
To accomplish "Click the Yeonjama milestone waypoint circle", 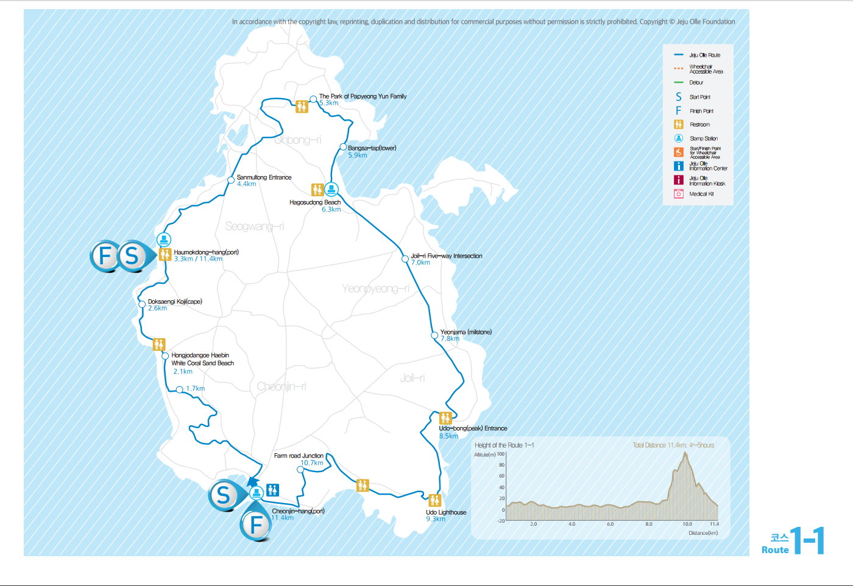I will coord(434,335).
